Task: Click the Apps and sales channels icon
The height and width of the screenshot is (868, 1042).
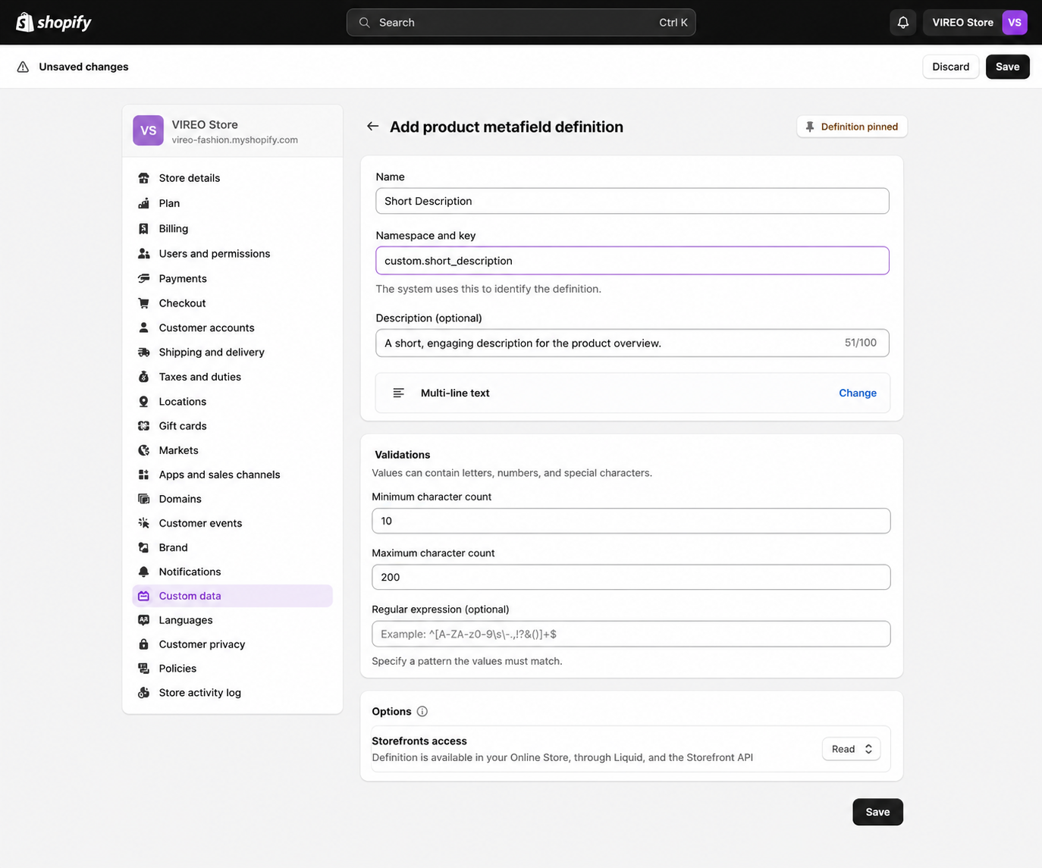Action: 143,475
